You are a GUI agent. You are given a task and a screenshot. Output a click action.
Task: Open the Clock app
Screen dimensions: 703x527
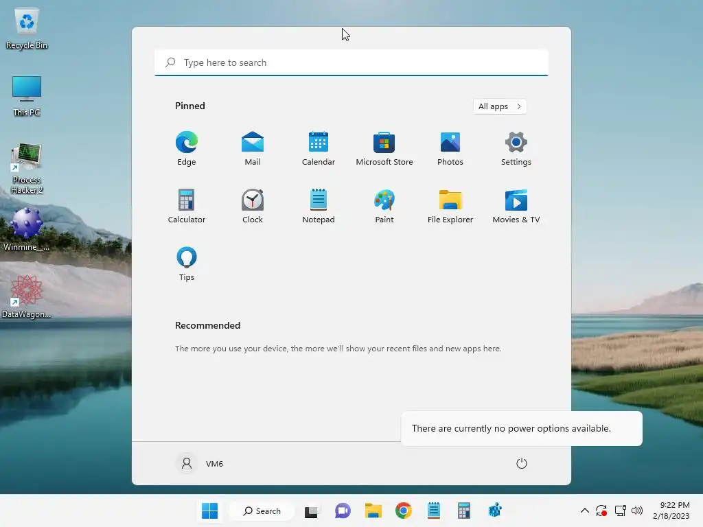click(x=253, y=206)
